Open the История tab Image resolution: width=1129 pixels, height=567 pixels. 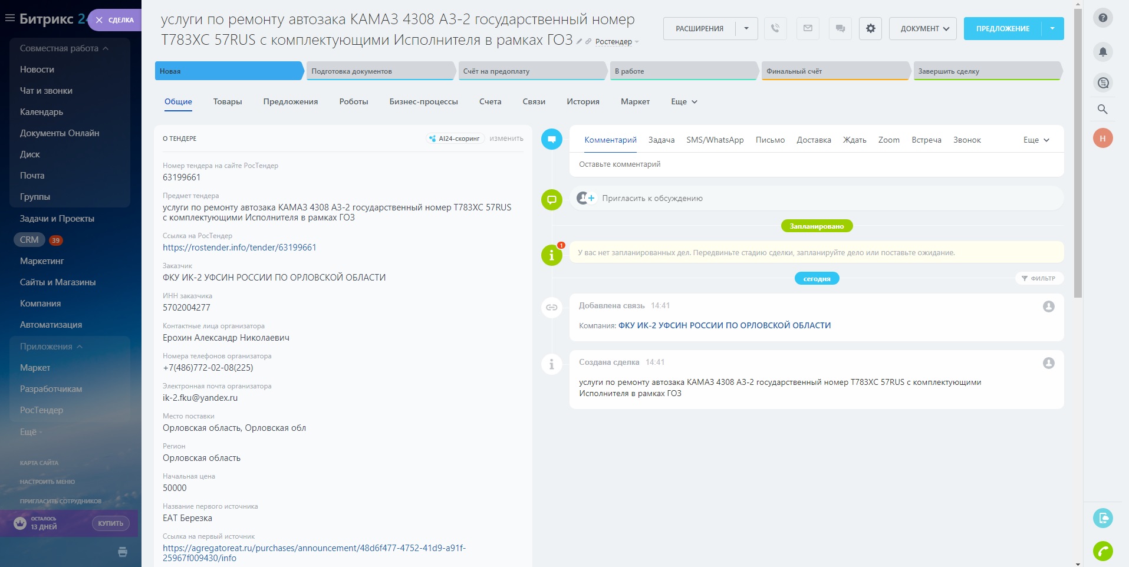pos(583,101)
